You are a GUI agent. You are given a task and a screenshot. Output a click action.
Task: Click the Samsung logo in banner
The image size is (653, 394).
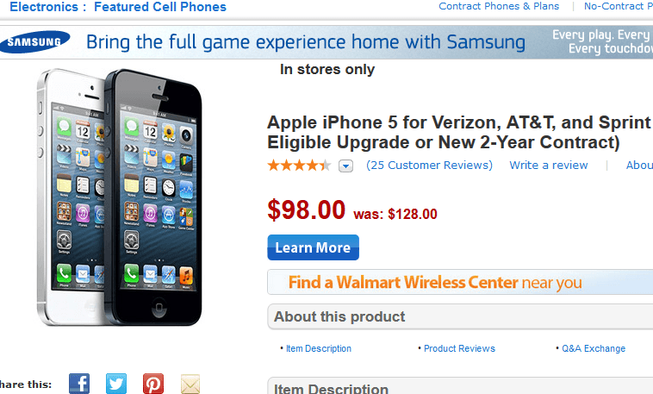pos(35,42)
